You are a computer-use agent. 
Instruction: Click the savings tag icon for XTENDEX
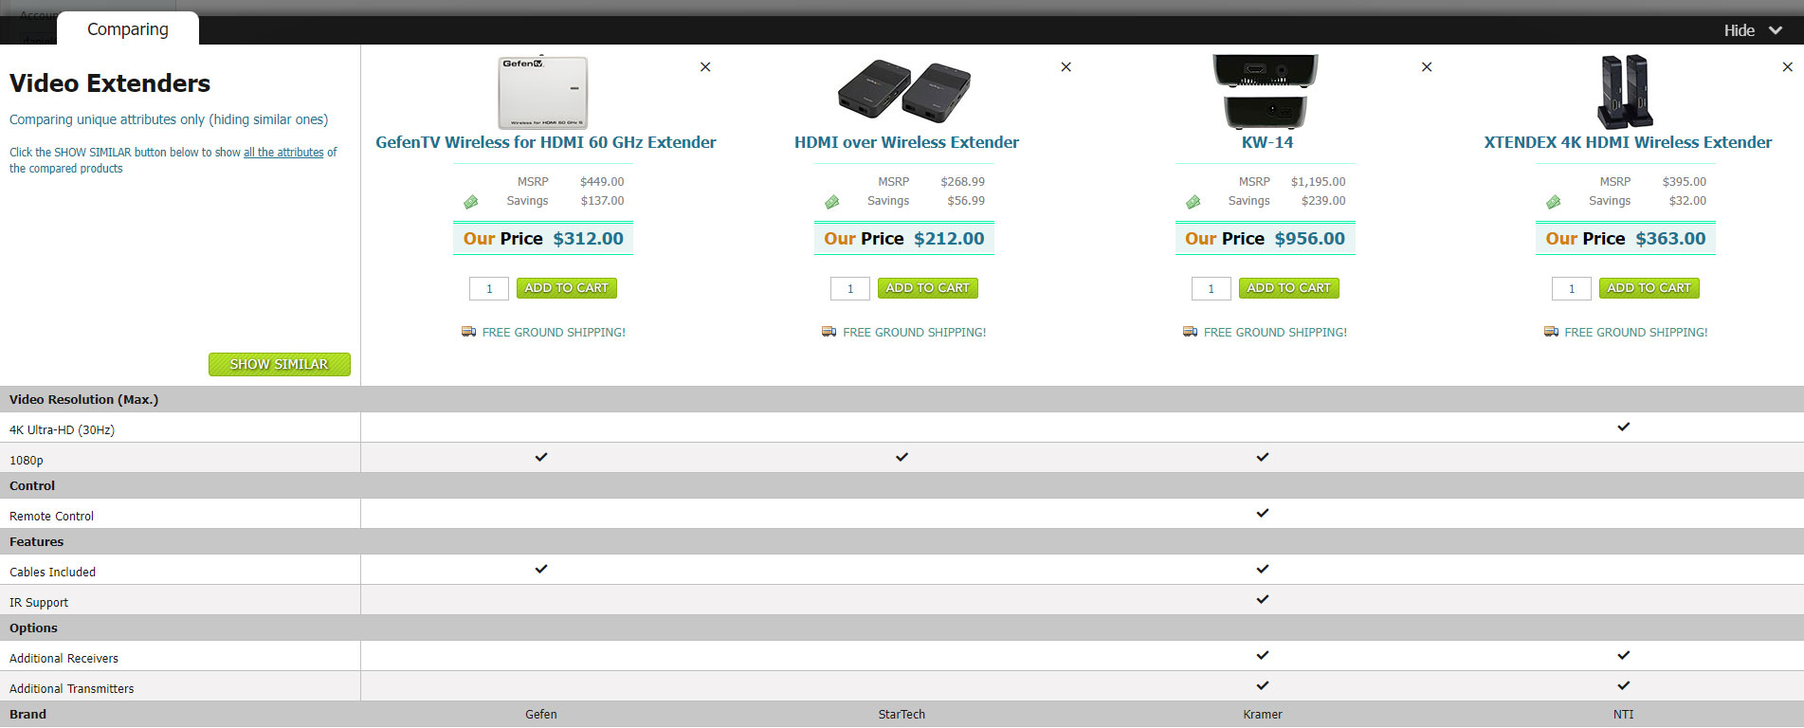tap(1553, 202)
